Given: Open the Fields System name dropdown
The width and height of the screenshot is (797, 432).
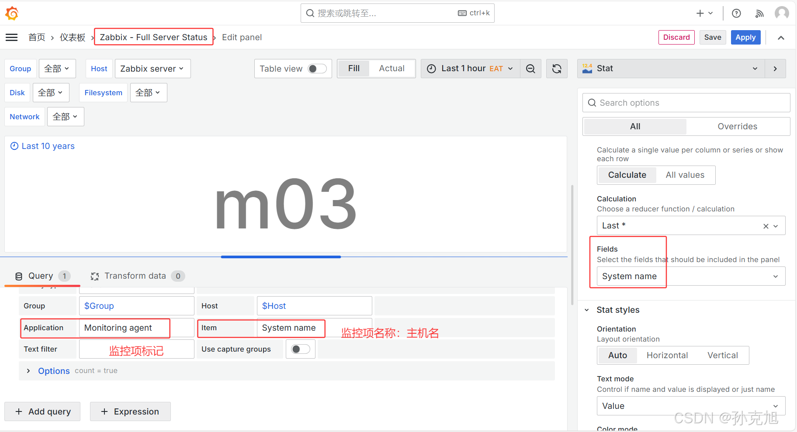Looking at the screenshot, I should 691,276.
